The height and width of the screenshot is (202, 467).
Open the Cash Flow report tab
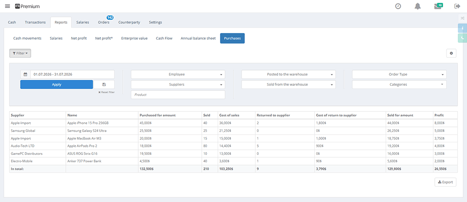164,38
